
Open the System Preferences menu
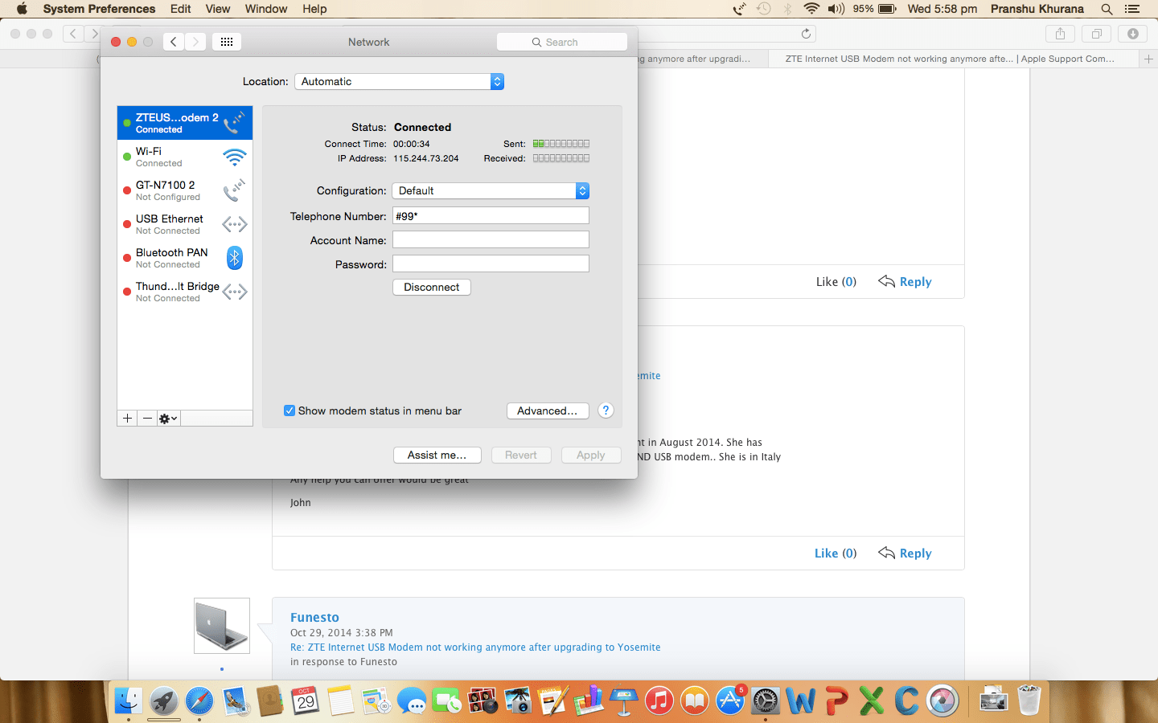click(x=99, y=9)
